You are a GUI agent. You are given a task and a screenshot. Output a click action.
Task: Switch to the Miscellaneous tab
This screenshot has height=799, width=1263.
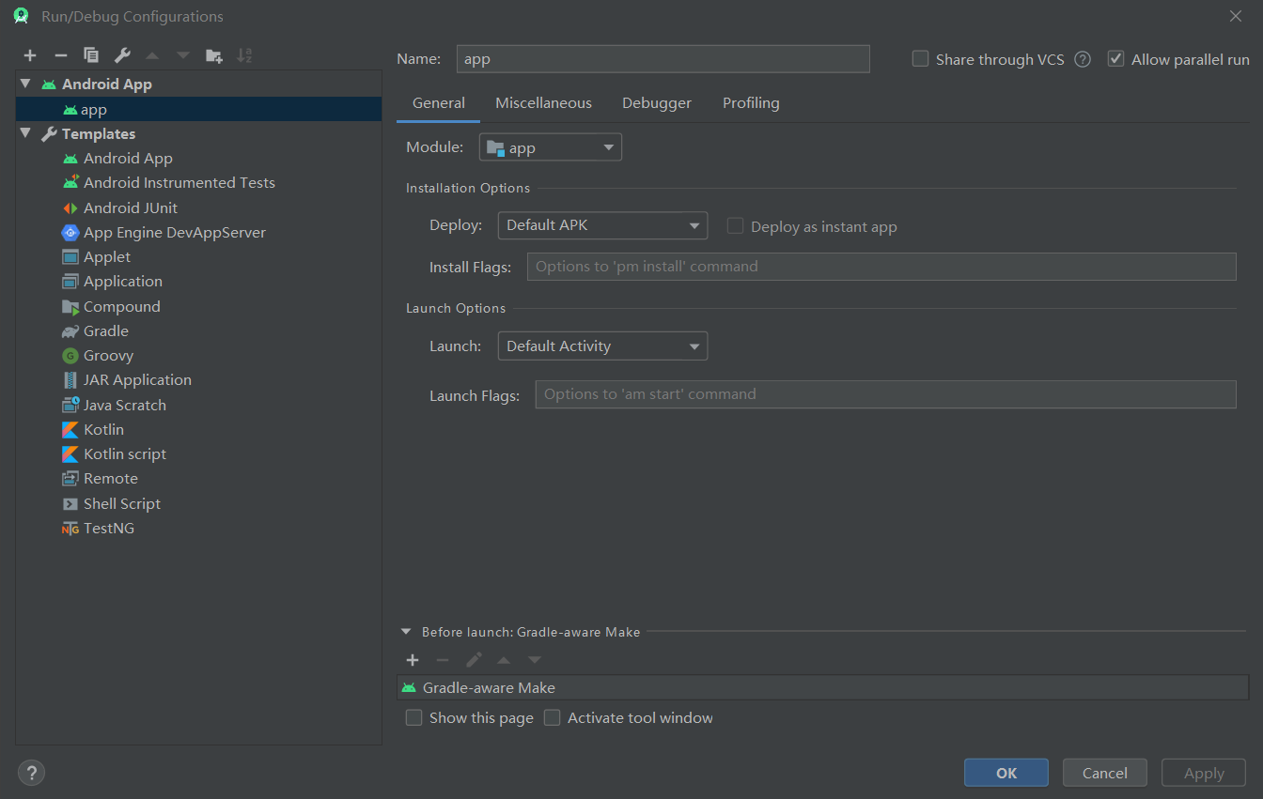pyautogui.click(x=543, y=103)
